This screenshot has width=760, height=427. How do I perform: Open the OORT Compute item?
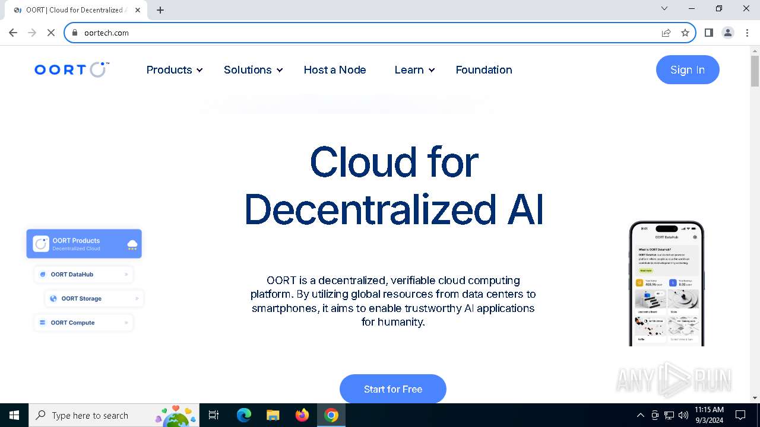[x=84, y=323]
